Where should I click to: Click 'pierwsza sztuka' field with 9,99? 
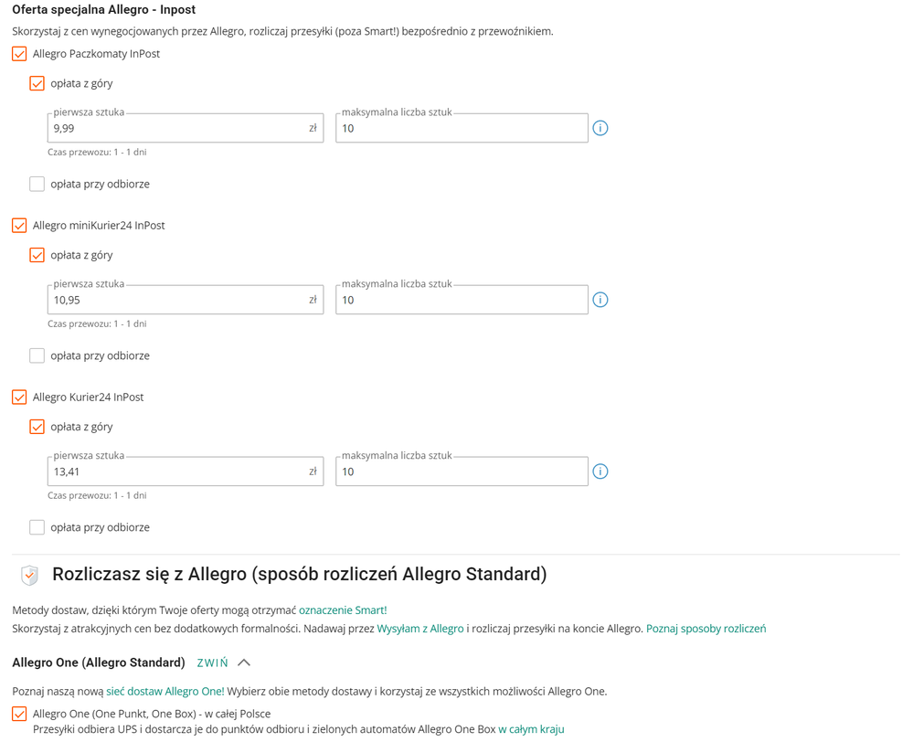(186, 128)
